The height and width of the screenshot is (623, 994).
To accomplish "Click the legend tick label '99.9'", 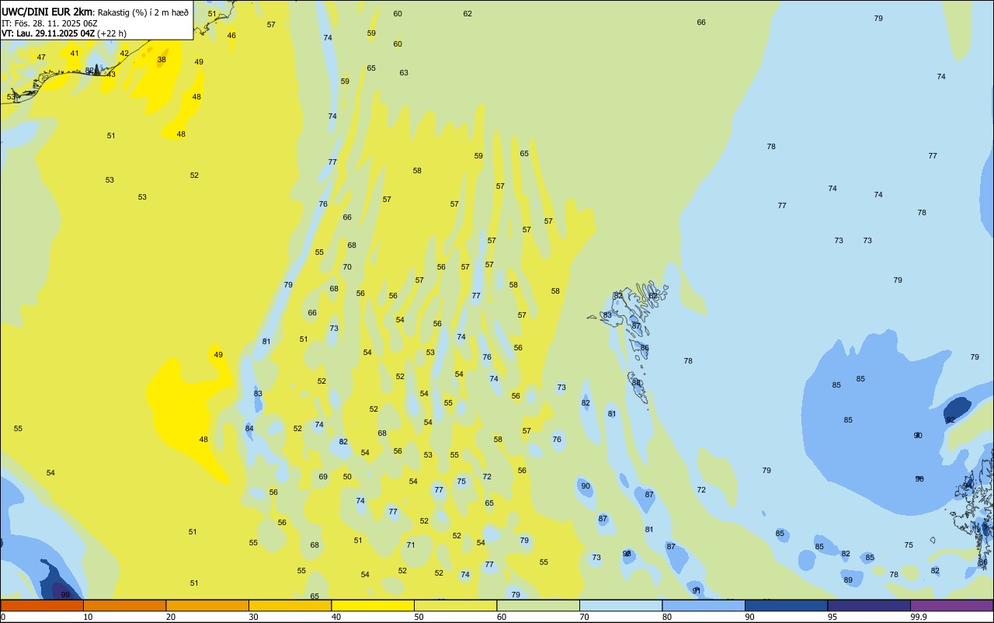I will click(919, 617).
